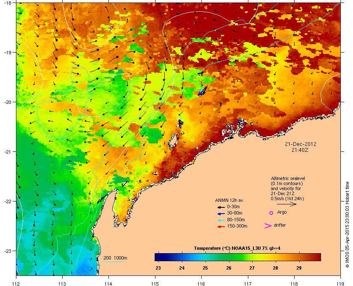This screenshot has width=353, height=286.
Task: Click the longitude axis label '112'
Action: (x=16, y=284)
